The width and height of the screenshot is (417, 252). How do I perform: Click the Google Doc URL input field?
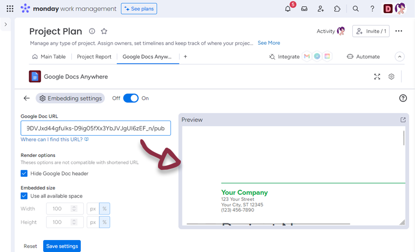95,128
